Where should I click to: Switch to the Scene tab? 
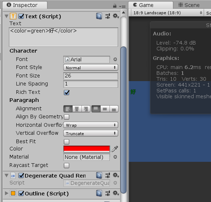pos(189,5)
